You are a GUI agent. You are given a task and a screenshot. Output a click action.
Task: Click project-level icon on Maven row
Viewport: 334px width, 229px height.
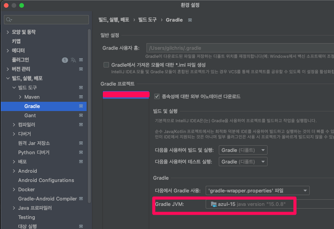[81, 97]
